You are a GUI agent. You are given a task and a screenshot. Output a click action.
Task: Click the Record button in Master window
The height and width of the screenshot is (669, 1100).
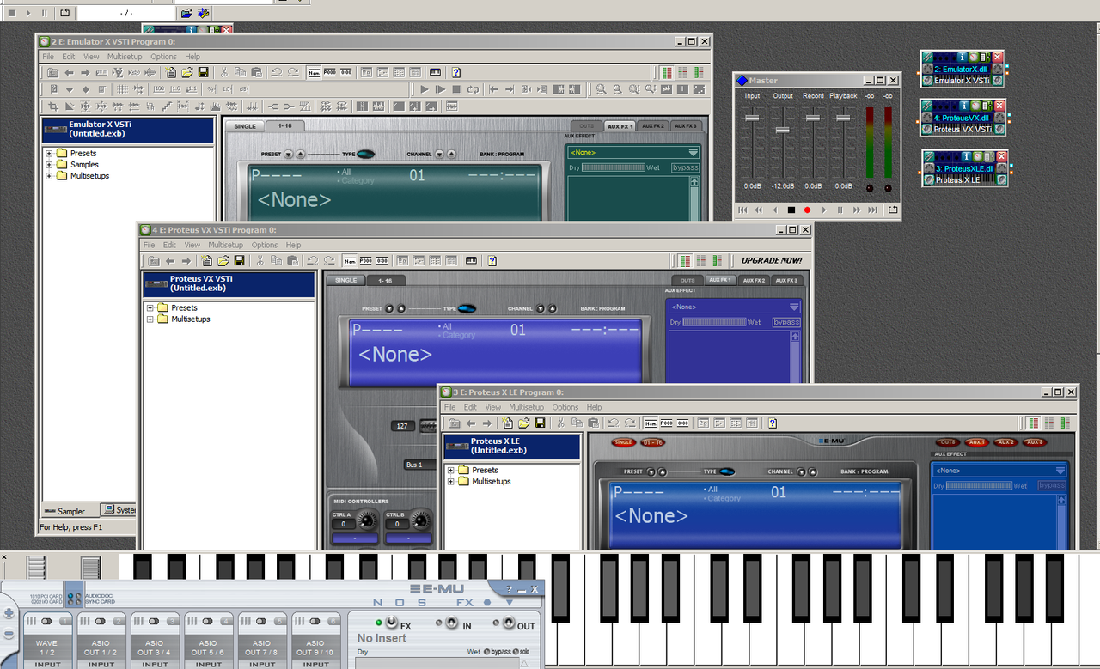tap(807, 210)
